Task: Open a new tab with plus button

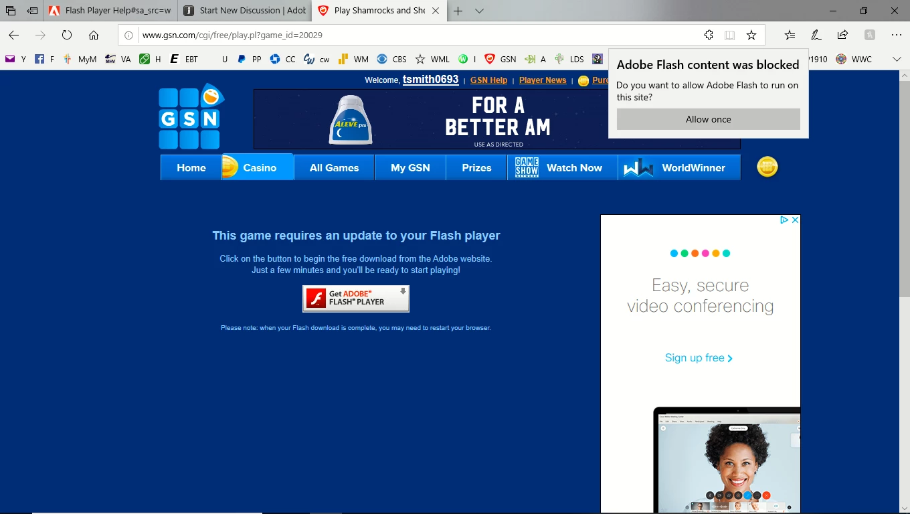Action: pyautogui.click(x=458, y=11)
